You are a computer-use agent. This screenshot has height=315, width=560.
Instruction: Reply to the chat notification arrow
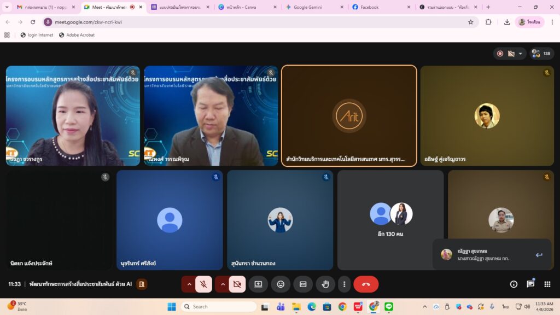(539, 255)
